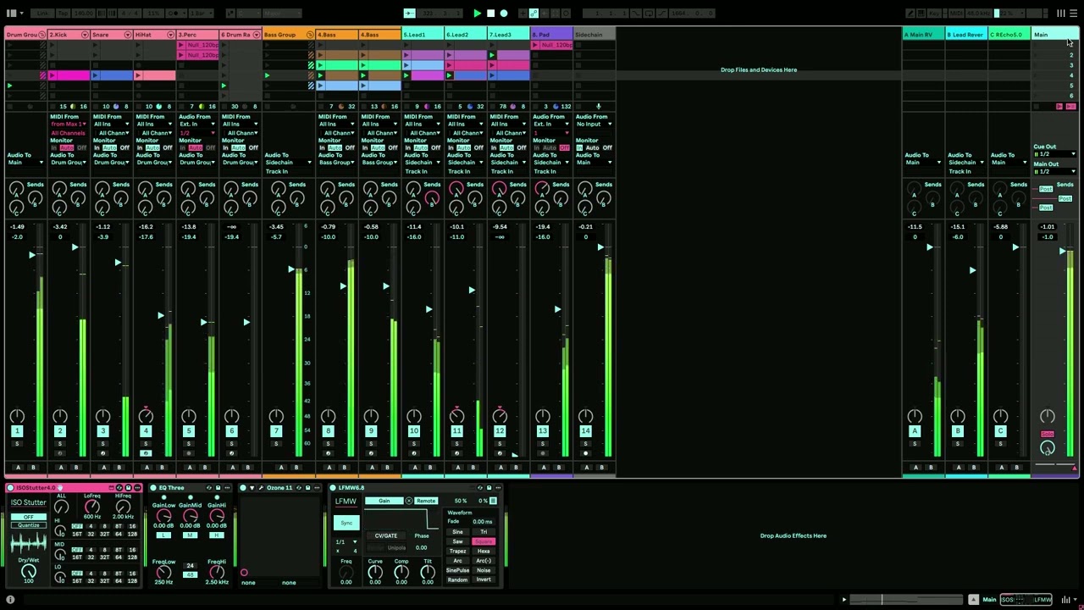
Task: Open the three-dots menu on ISOStutter4.0
Action: [x=136, y=487]
